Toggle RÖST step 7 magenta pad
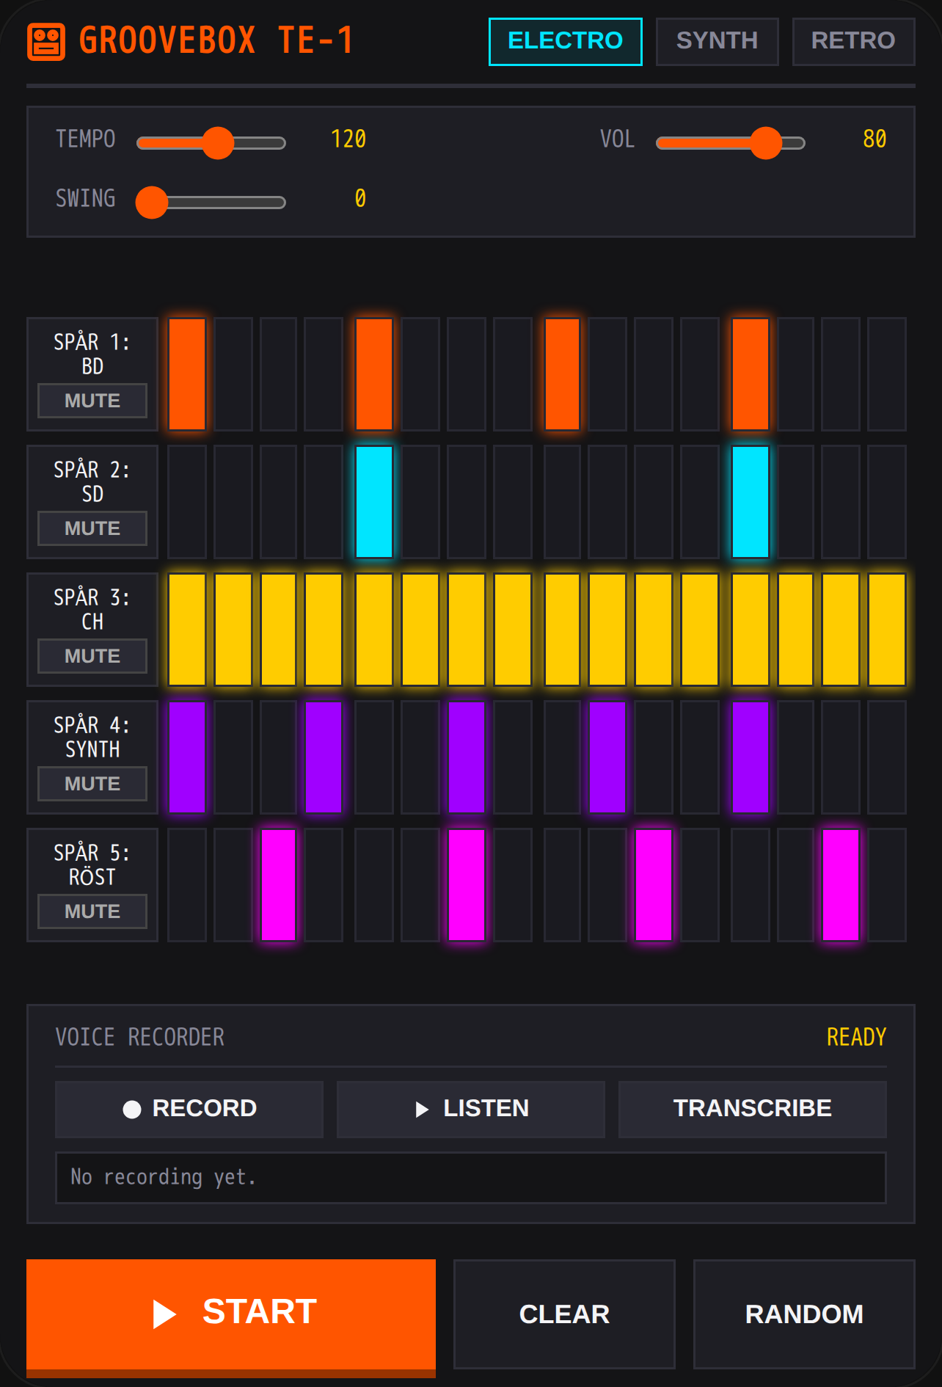This screenshot has width=942, height=1387. pos(467,885)
